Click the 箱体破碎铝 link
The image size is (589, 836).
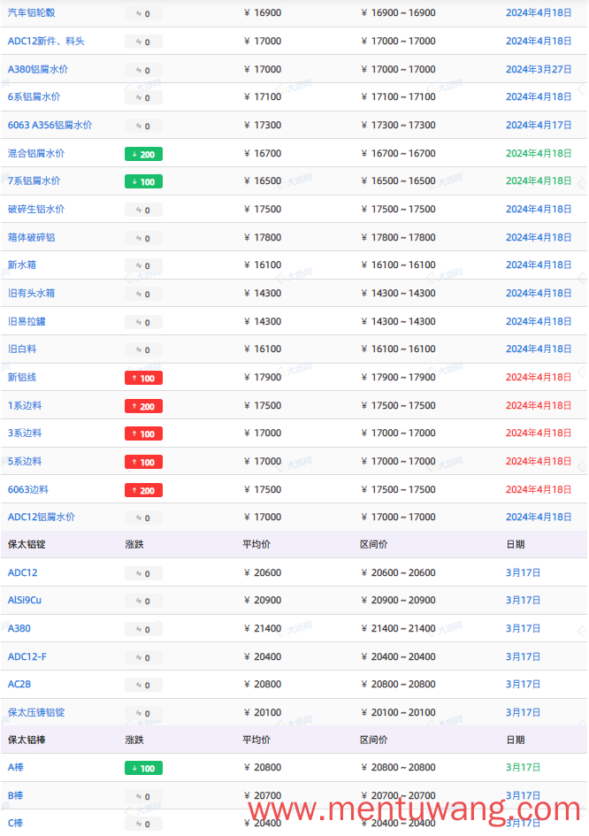tap(32, 238)
